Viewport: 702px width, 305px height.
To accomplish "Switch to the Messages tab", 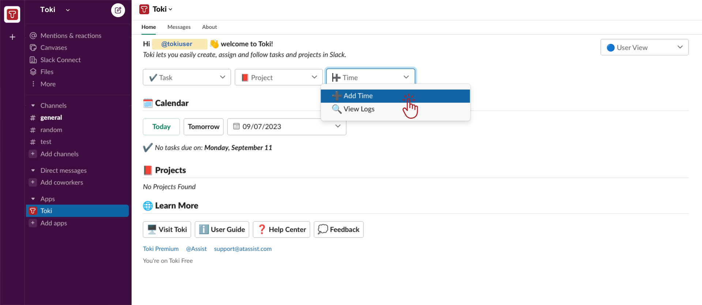I will pos(179,27).
